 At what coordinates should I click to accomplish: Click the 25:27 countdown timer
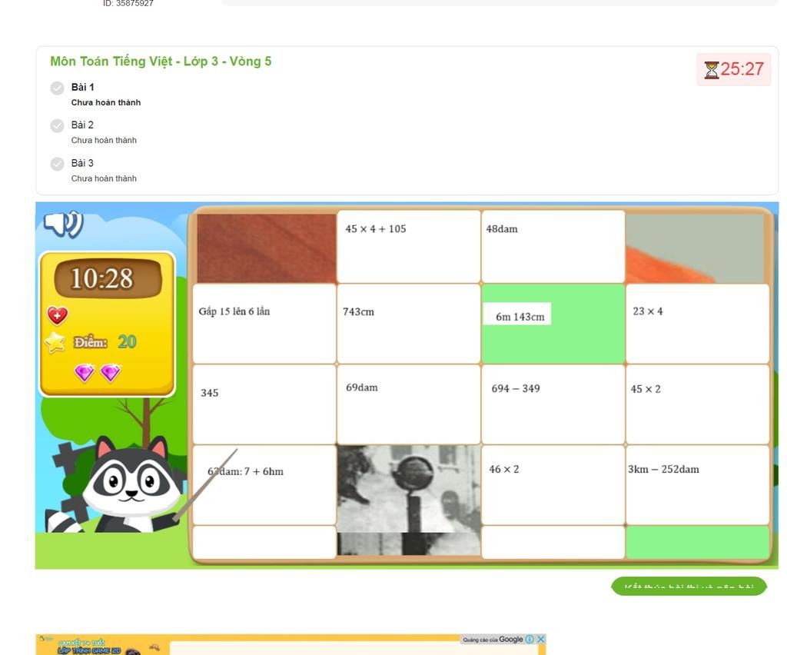pyautogui.click(x=742, y=69)
